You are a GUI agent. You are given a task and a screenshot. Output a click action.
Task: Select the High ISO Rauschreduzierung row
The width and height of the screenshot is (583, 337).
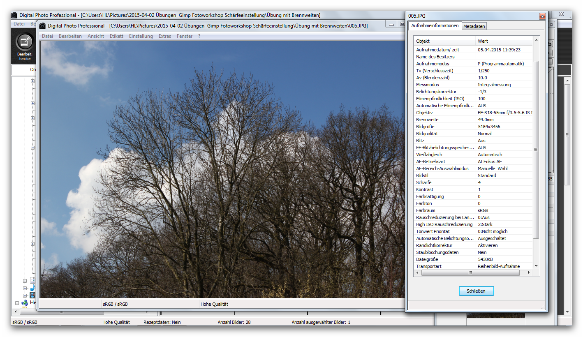473,224
